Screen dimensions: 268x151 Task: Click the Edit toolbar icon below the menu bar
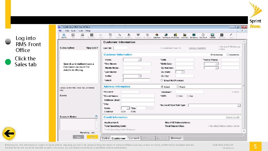111,36
